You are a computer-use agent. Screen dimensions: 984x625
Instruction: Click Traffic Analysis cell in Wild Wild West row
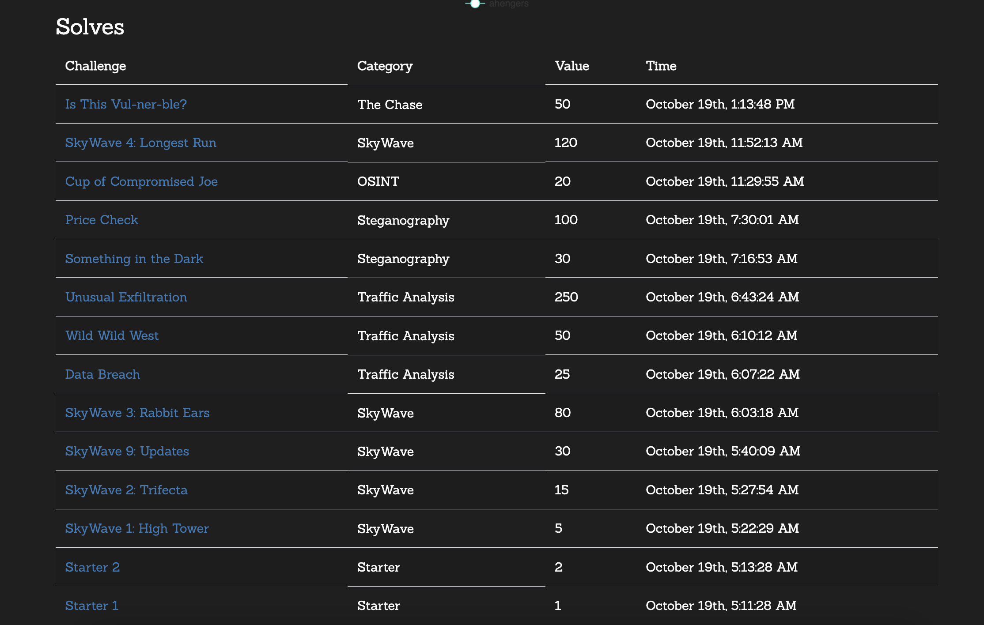[405, 336]
